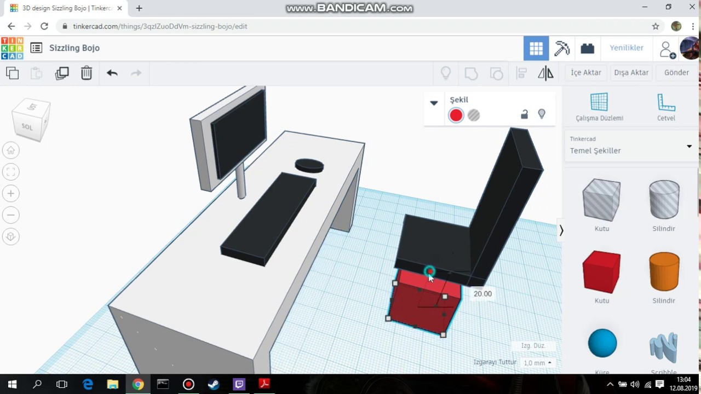
Task: Click the Group shapes icon
Action: (x=471, y=73)
